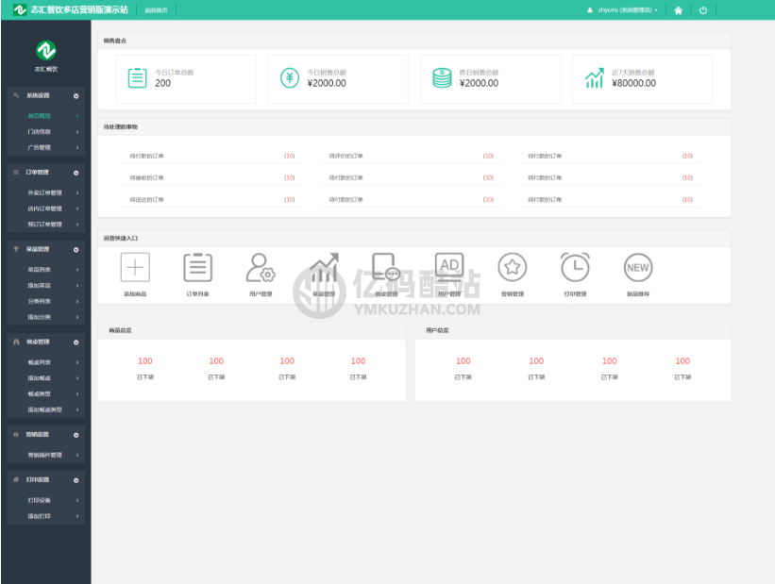Click the ¥80000.00 seven-day sales value
The height and width of the screenshot is (584, 775).
634,84
